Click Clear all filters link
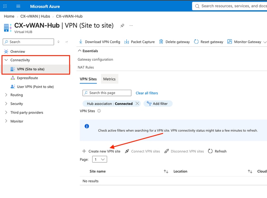The height and width of the screenshot is (198, 267). 147,93
